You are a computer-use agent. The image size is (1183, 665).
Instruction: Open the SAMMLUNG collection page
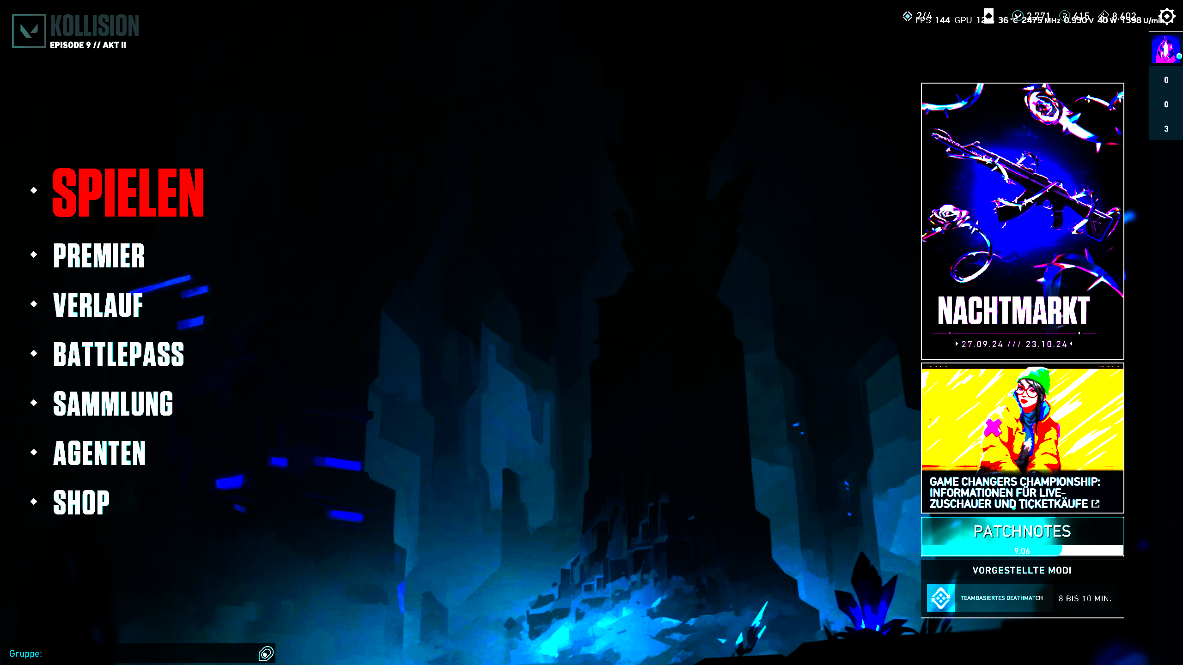(113, 404)
